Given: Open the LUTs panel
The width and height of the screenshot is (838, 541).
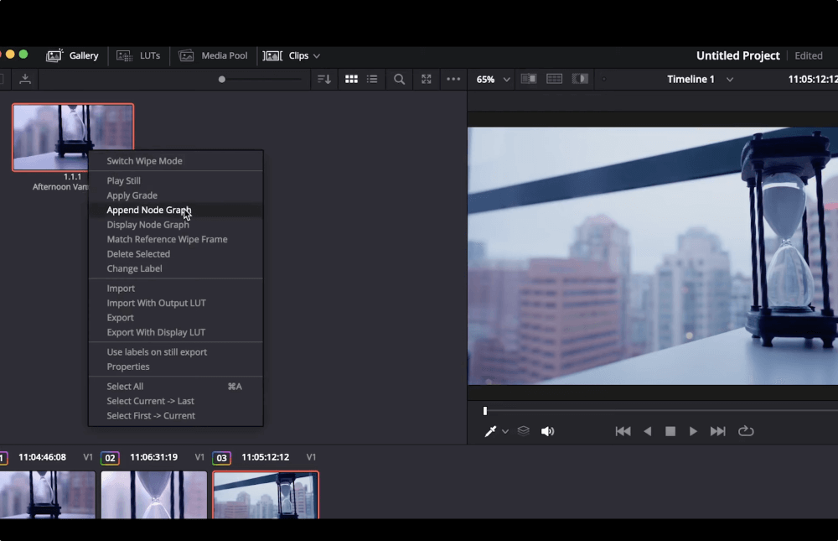Looking at the screenshot, I should (138, 55).
